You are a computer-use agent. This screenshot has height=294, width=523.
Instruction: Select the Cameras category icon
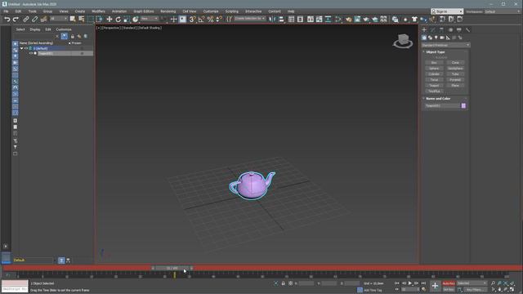(442, 38)
